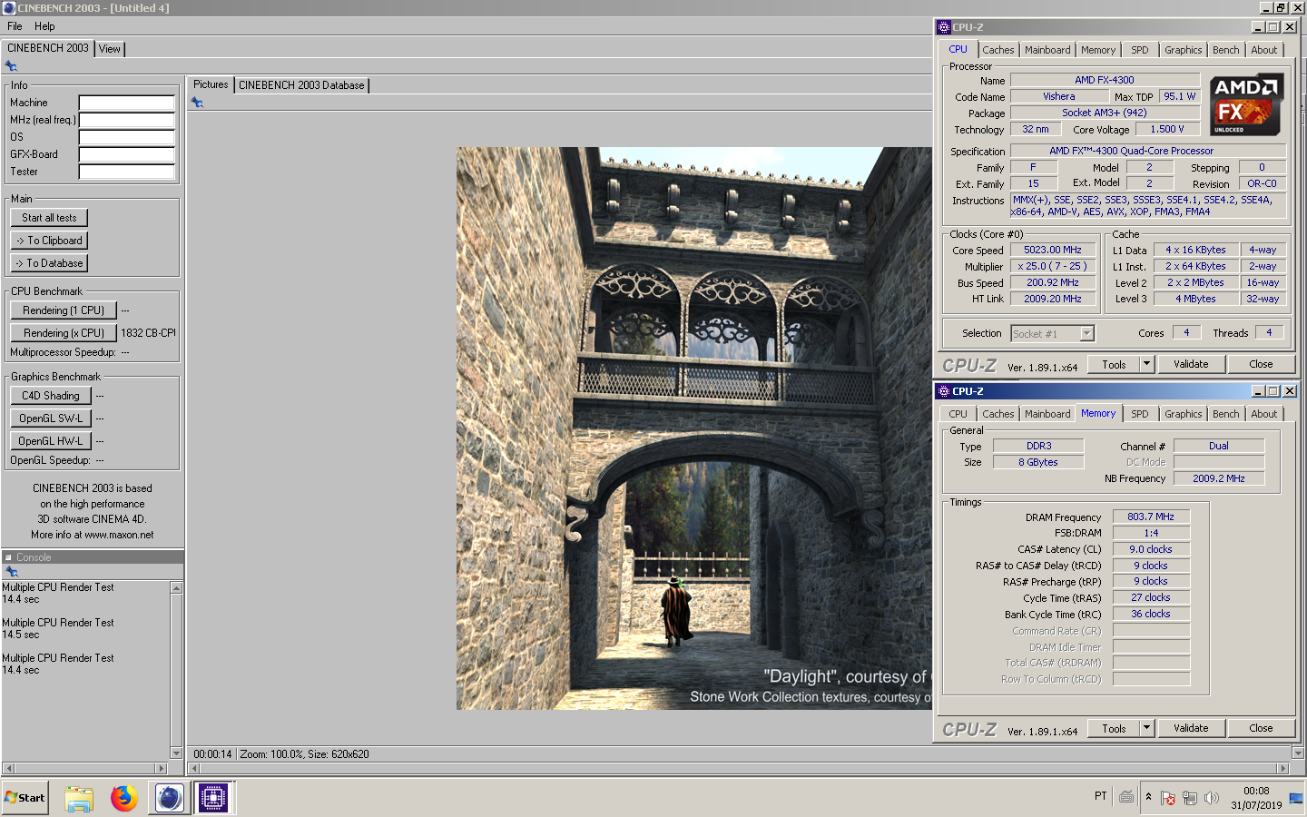The height and width of the screenshot is (817, 1307).
Task: Click the 1832 CB-CPU score text
Action: [x=148, y=333]
